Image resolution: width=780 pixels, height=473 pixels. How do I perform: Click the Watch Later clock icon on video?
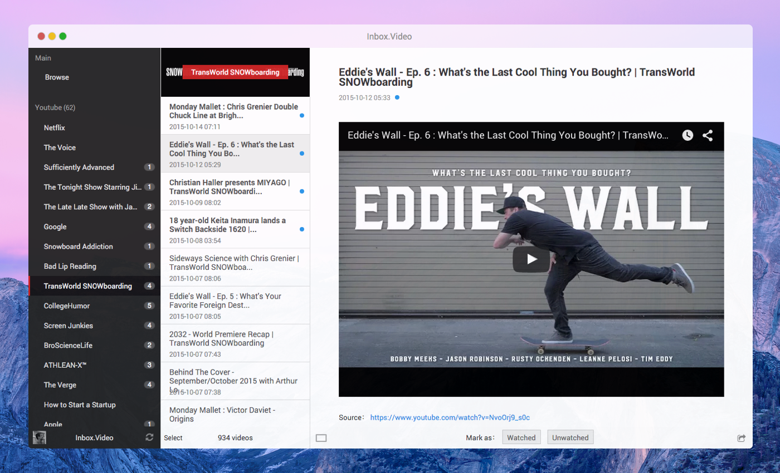pos(688,135)
